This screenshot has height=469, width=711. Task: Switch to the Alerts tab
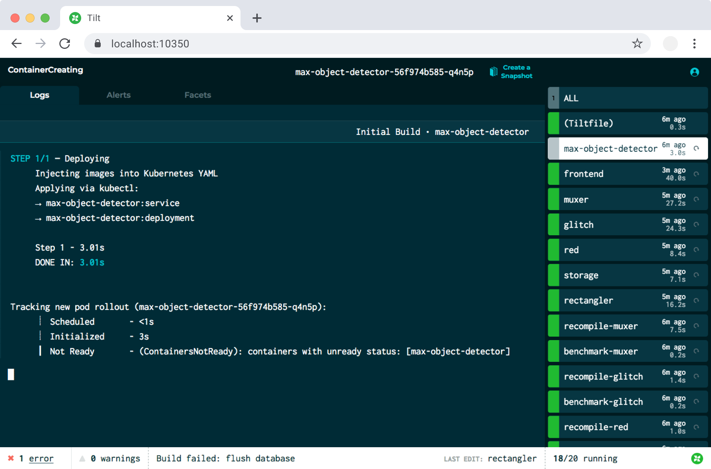pyautogui.click(x=118, y=95)
